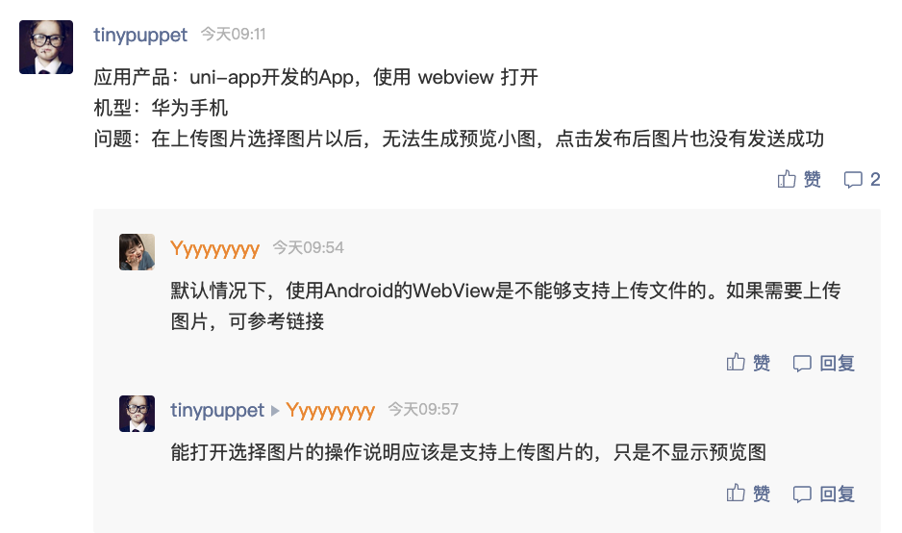Click 赞 label on the main post

pyautogui.click(x=813, y=179)
